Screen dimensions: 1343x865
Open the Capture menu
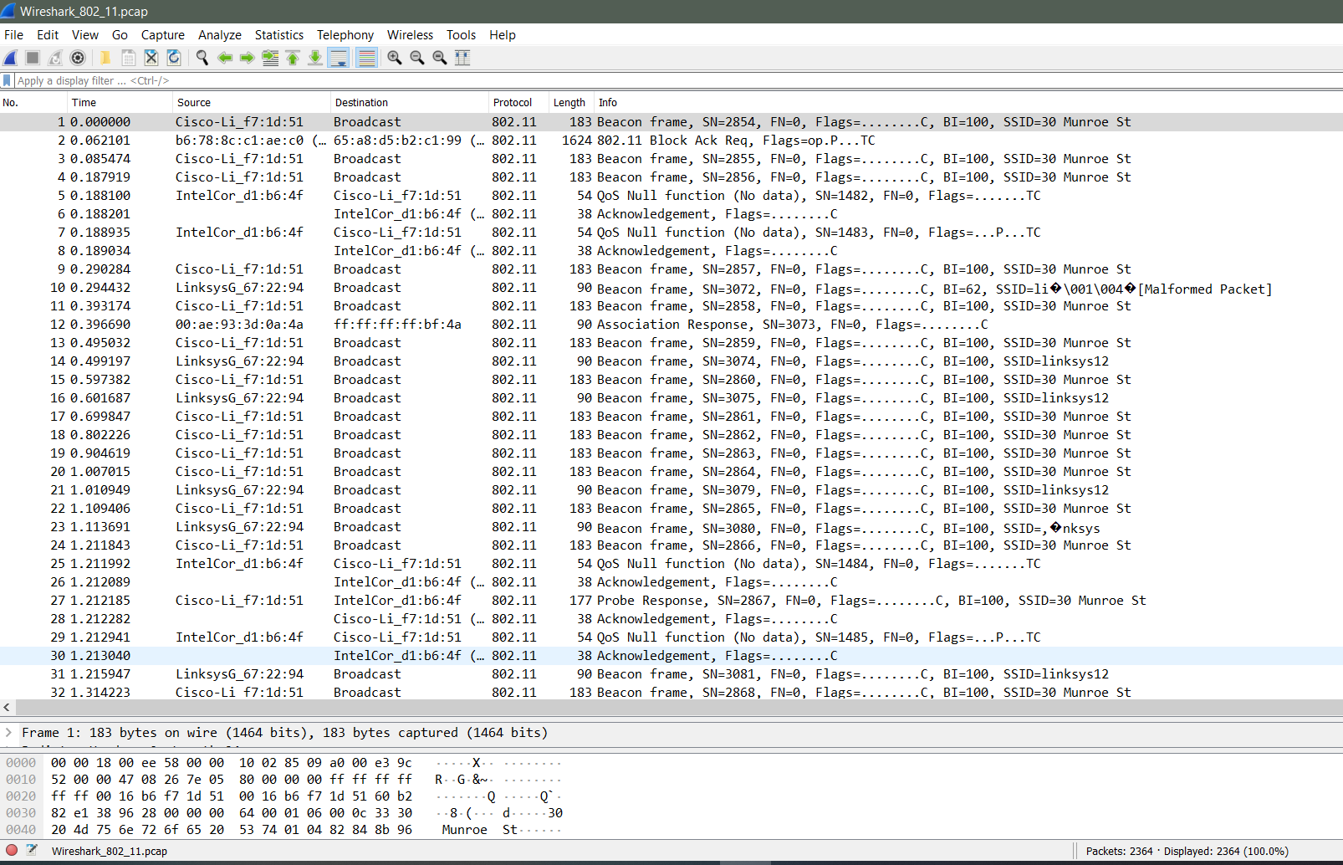click(x=163, y=35)
